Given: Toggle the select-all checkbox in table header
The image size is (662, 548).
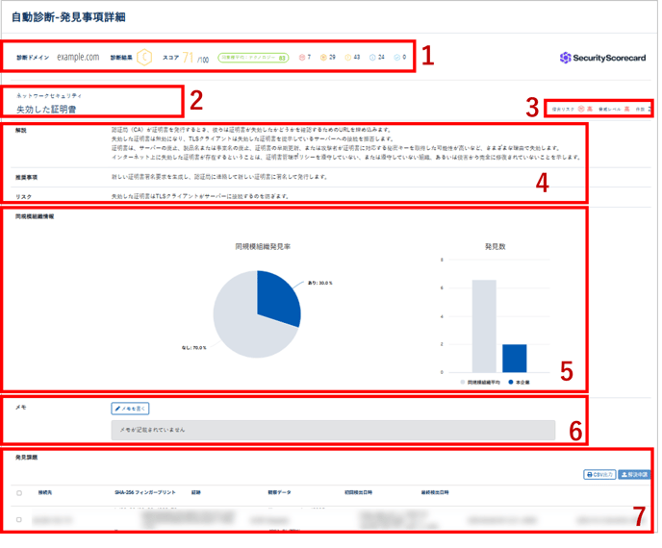Looking at the screenshot, I should click(x=18, y=493).
